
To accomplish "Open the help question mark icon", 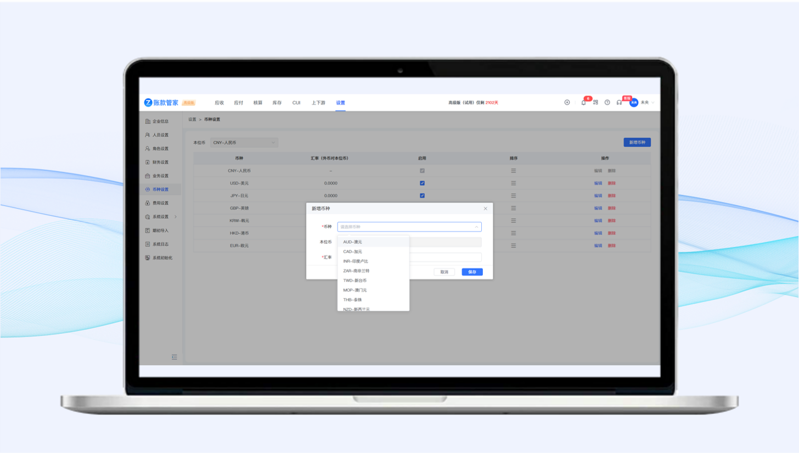I will 607,103.
